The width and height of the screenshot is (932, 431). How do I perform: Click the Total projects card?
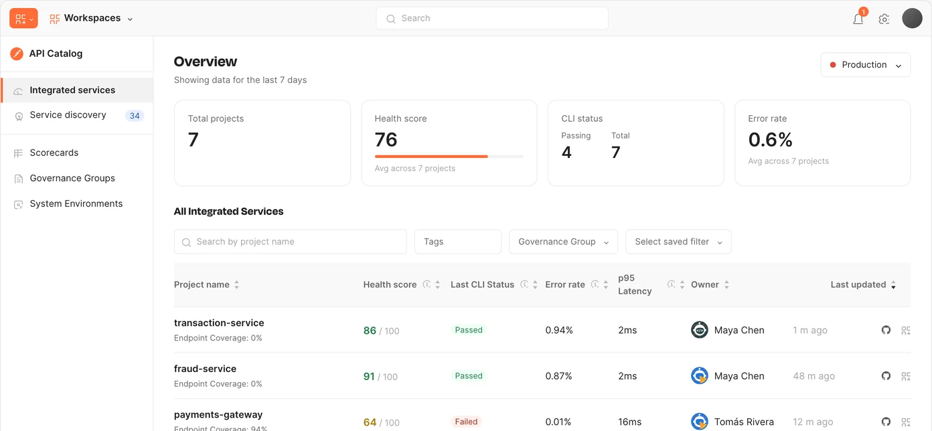262,143
